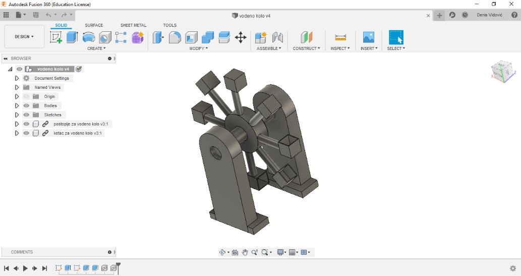The width and height of the screenshot is (521, 276).
Task: Expand postoplje za vodeno kolo v3:1
Action: pyautogui.click(x=17, y=124)
